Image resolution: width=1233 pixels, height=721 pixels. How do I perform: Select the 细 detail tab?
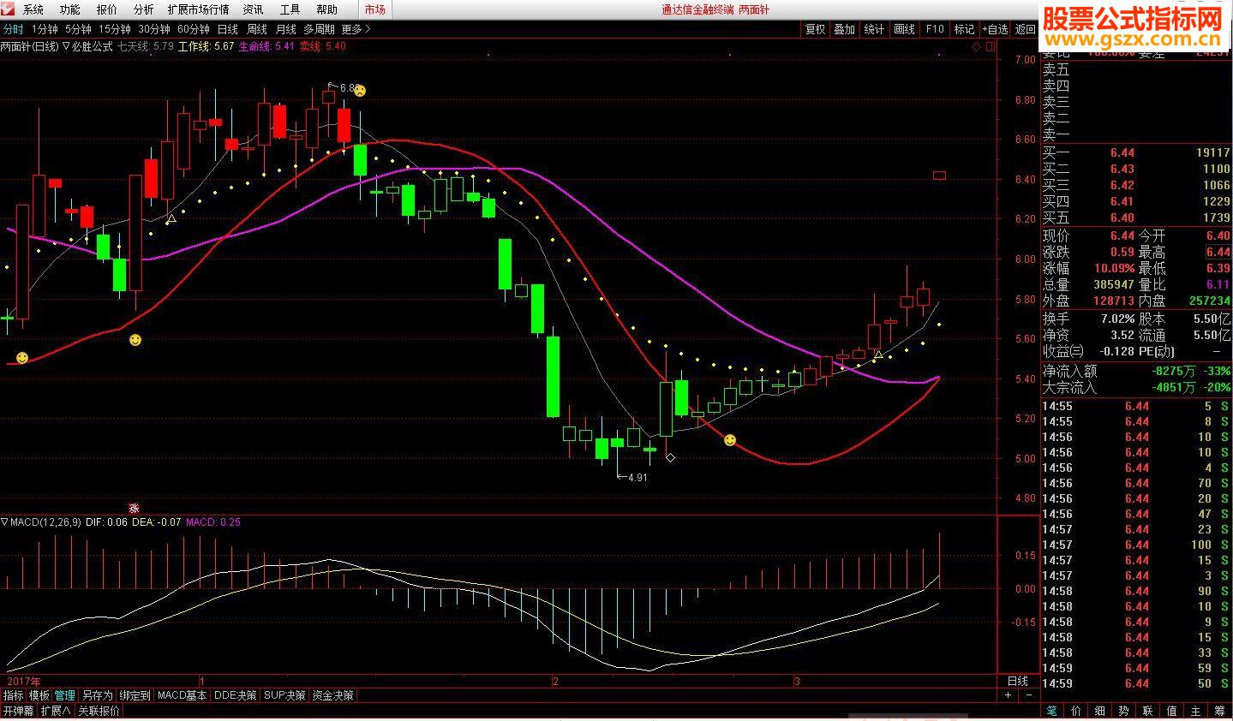point(1099,711)
